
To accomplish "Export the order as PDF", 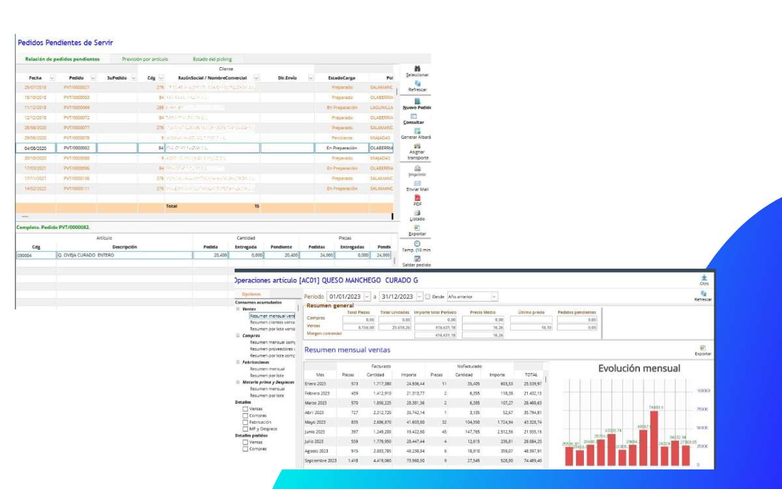I will [417, 198].
